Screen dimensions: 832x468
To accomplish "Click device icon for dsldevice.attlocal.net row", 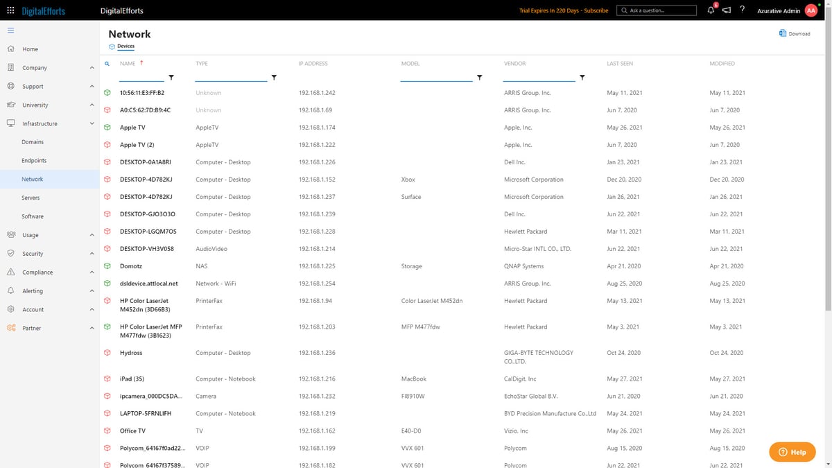I will click(x=107, y=284).
